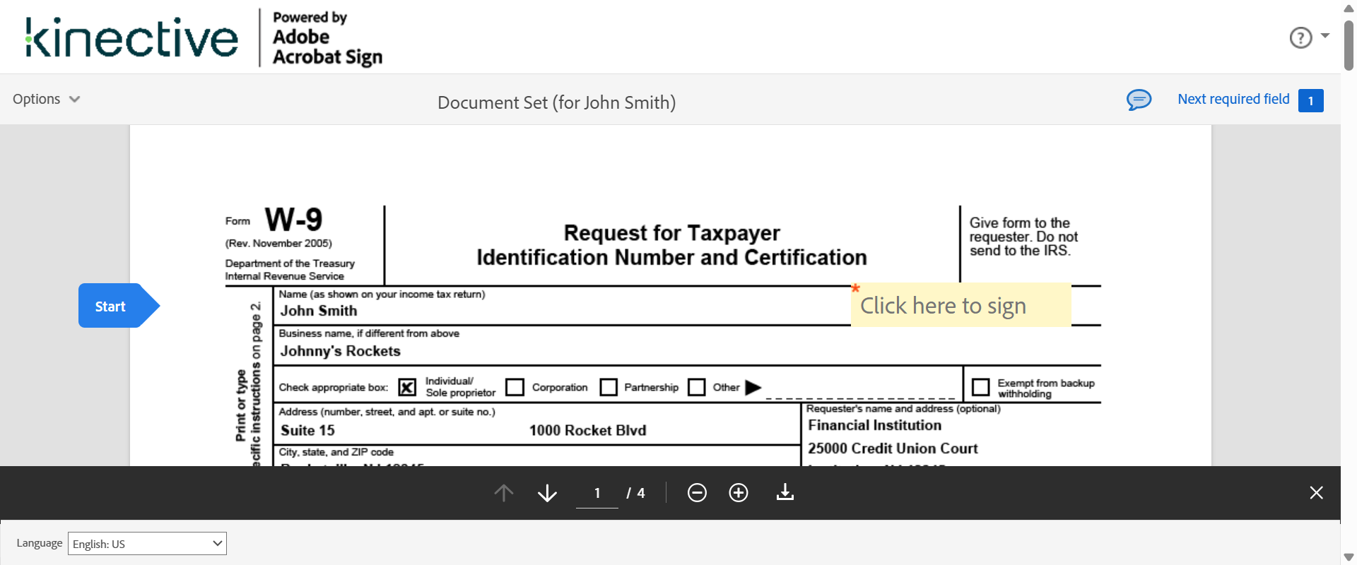Edit the current page number field
Image resolution: width=1357 pixels, height=565 pixels.
coord(597,493)
